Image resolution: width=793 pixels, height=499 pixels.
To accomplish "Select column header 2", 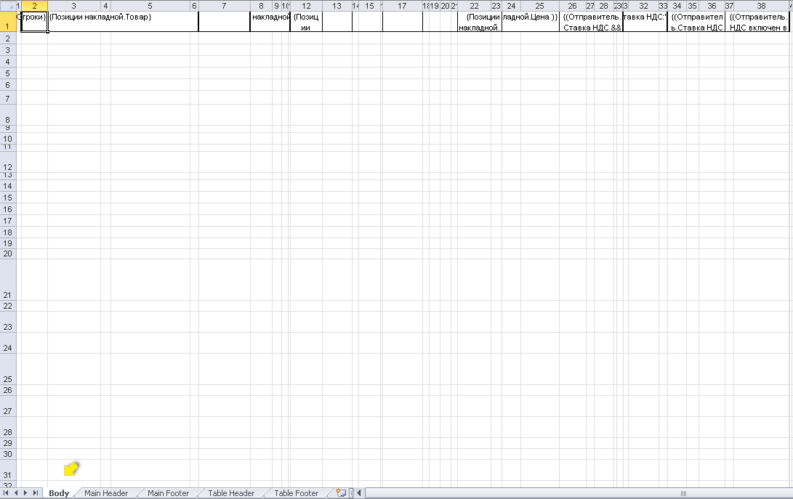I will click(34, 6).
